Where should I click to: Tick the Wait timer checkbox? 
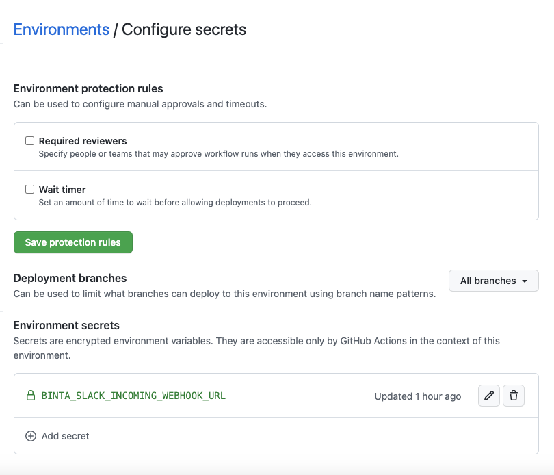(x=29, y=190)
